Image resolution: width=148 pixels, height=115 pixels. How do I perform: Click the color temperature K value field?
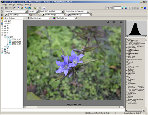35,15
